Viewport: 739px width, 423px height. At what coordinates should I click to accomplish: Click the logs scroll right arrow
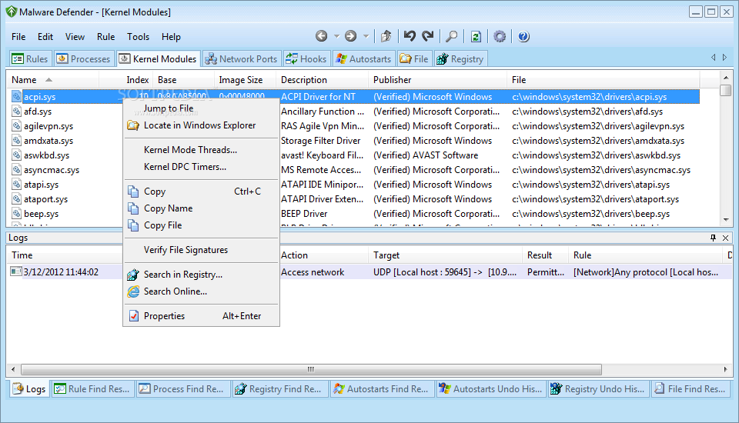726,369
